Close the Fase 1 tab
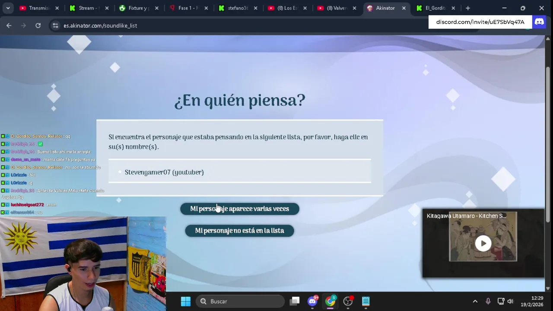Image resolution: width=553 pixels, height=311 pixels. [206, 8]
